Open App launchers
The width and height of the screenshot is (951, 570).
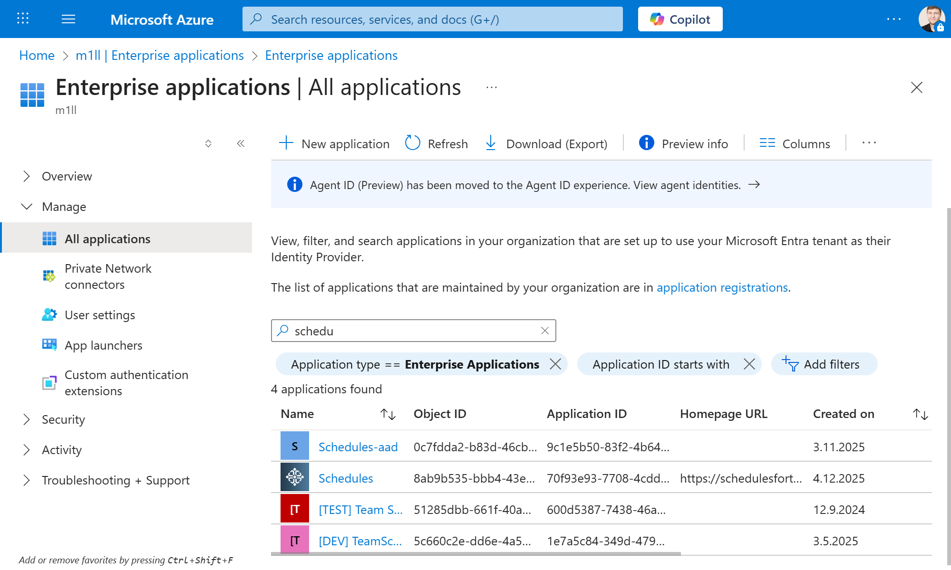pos(103,345)
